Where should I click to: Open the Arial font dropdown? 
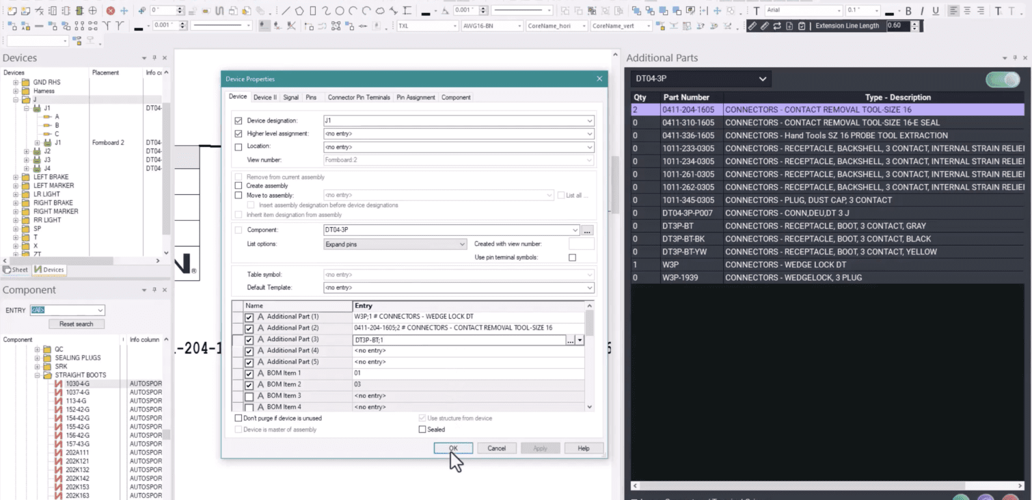[x=839, y=11]
